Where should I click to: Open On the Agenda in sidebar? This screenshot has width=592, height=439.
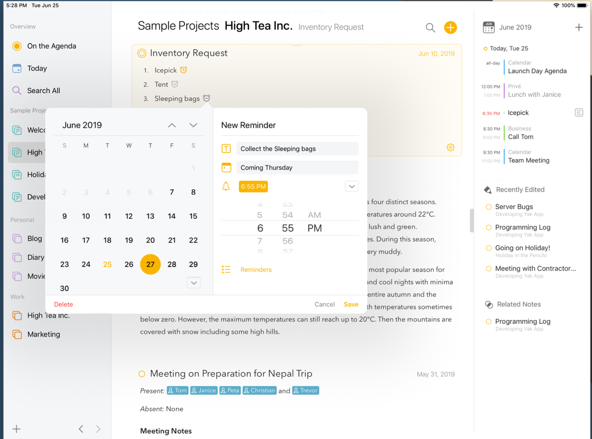(51, 46)
